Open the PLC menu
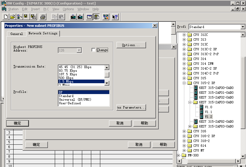The height and width of the screenshot is (167, 246). [46, 9]
